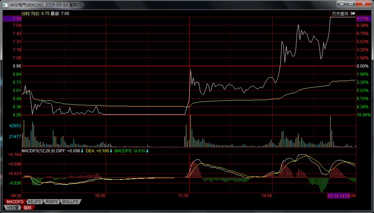Click the 10.06% percentage label
The width and height of the screenshot is (374, 213).
point(364,115)
